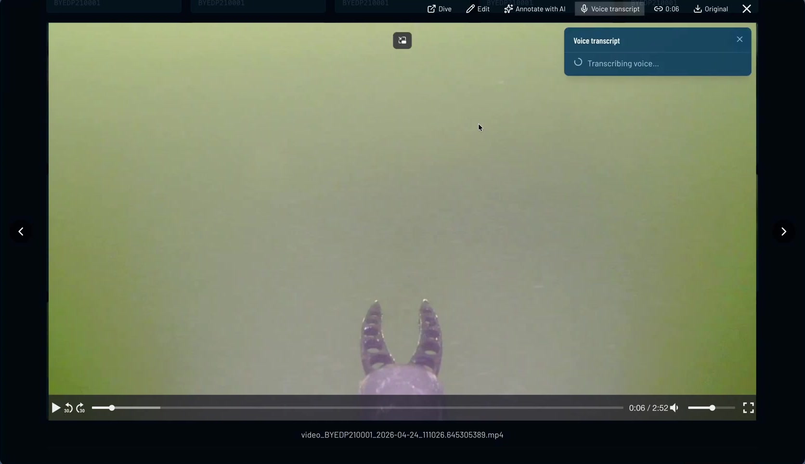The height and width of the screenshot is (464, 805).
Task: Close the media viewer
Action: [747, 9]
